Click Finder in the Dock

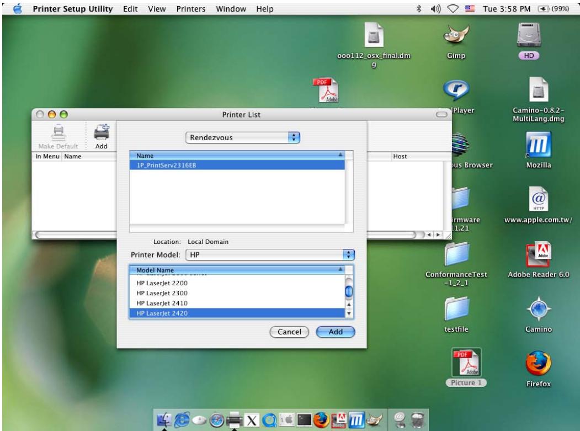pos(164,420)
